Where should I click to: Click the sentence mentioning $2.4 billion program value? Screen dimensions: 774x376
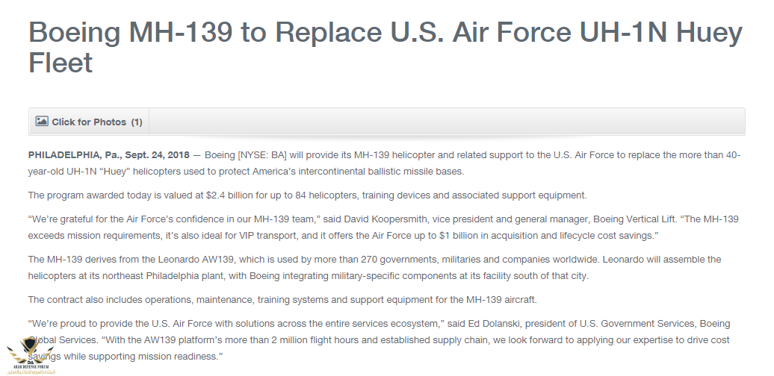[308, 195]
